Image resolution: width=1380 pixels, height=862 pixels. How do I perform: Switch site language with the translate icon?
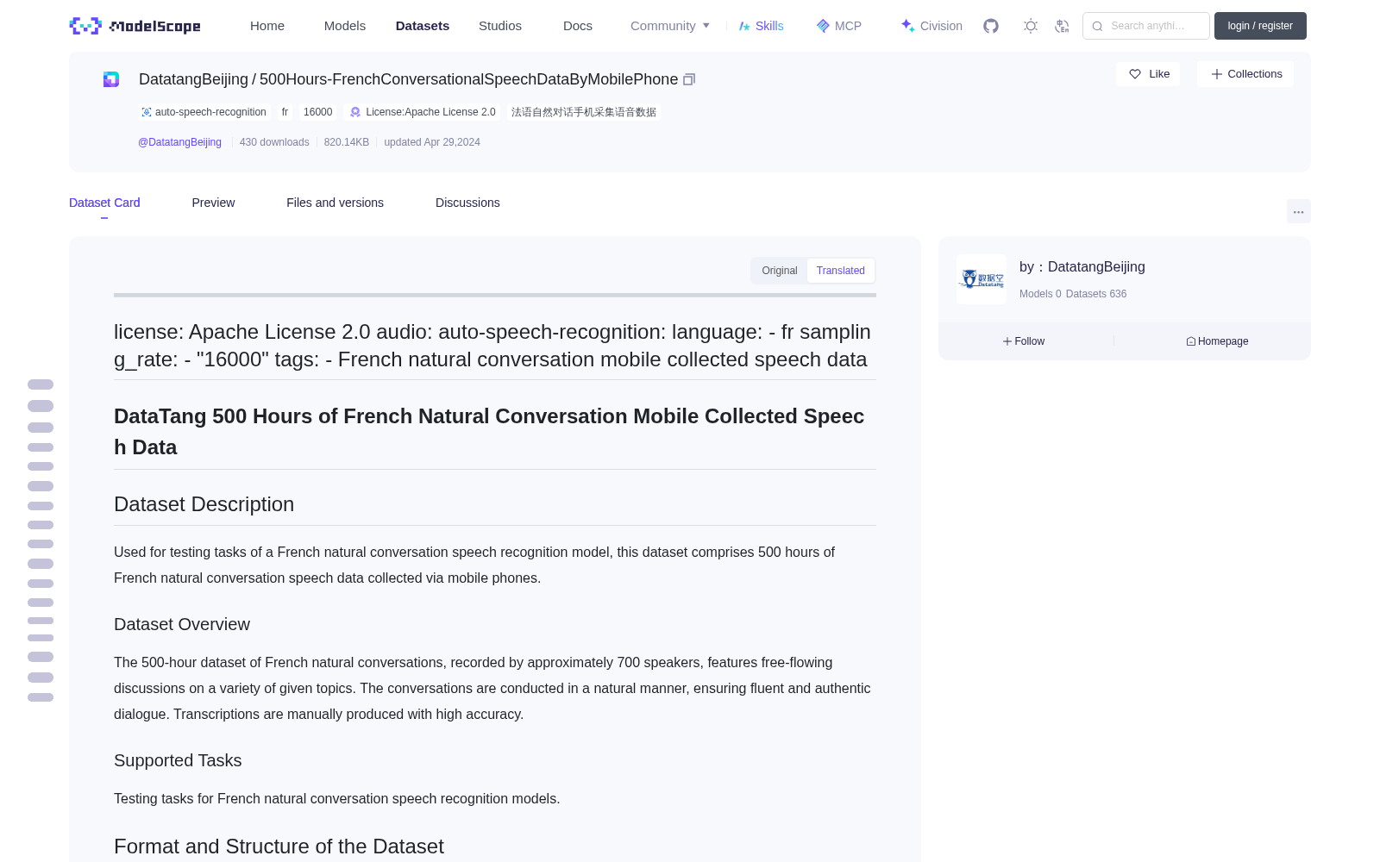pyautogui.click(x=1063, y=26)
